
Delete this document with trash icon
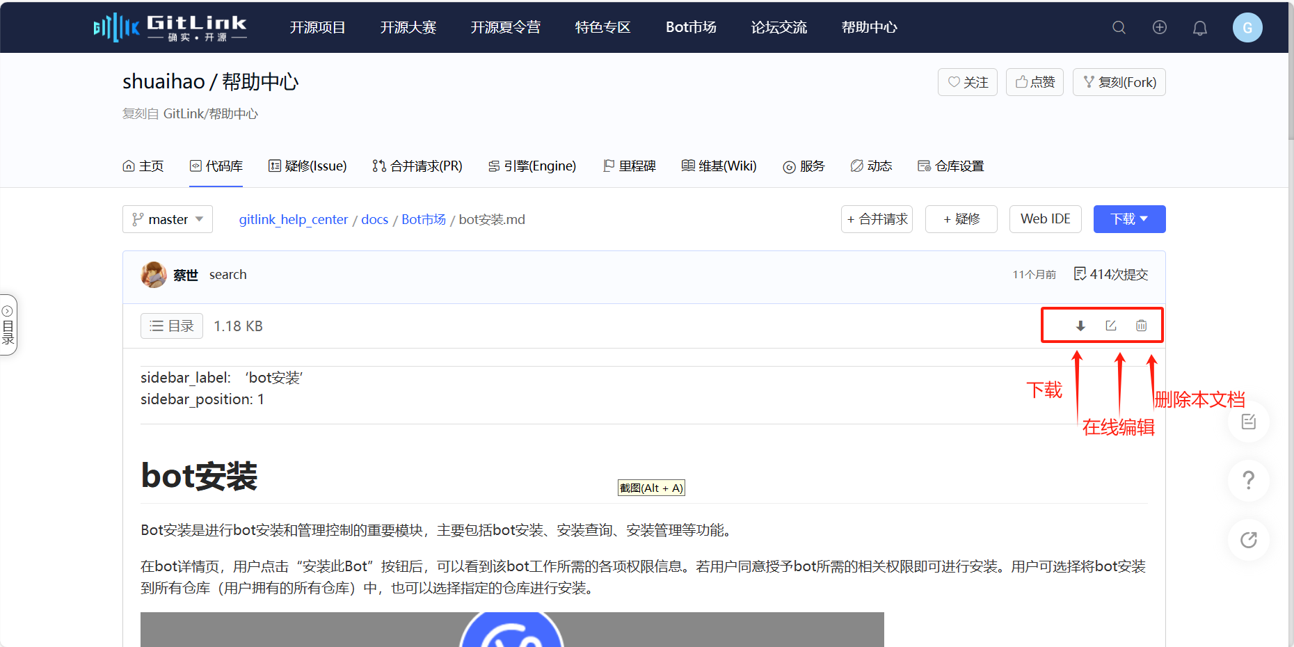click(x=1142, y=326)
